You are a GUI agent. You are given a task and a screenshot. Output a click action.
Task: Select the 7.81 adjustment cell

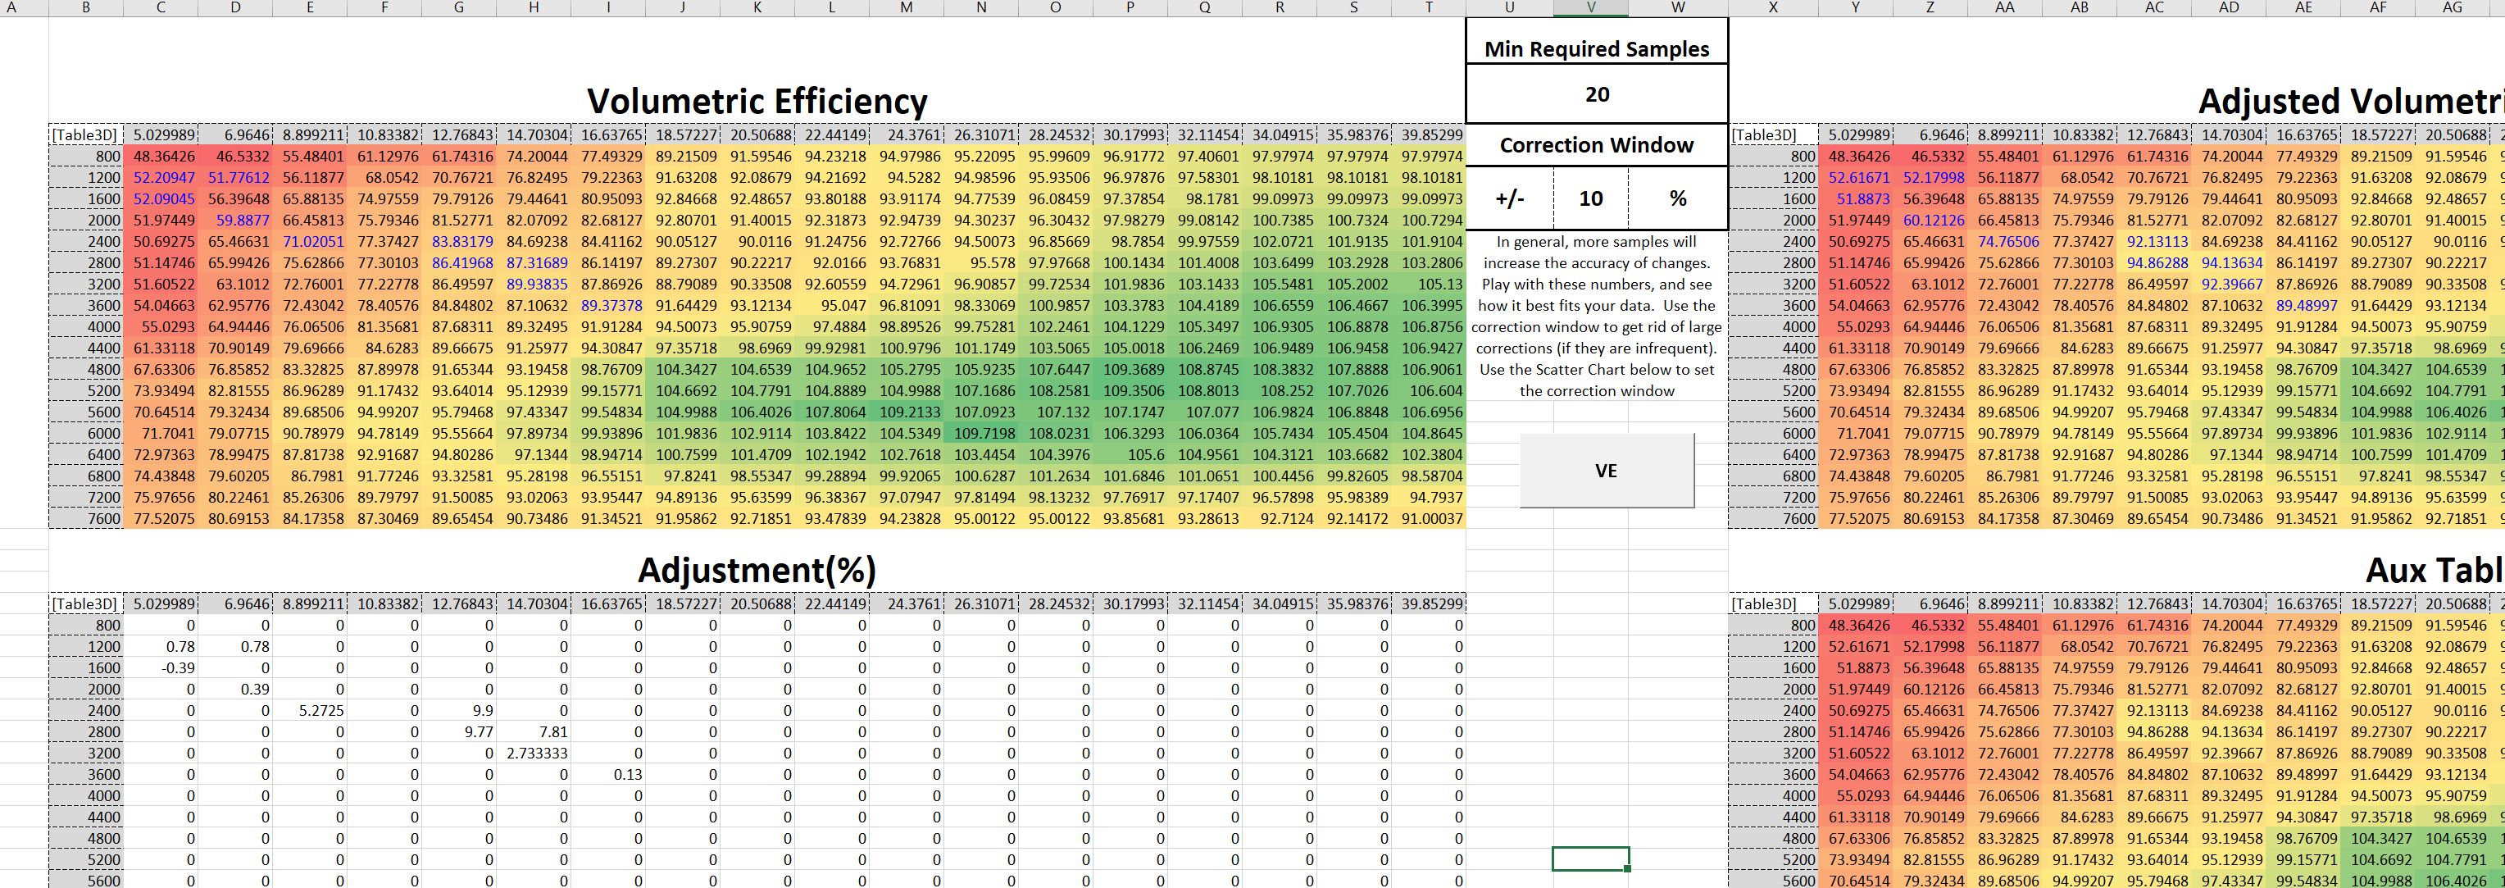tap(552, 732)
